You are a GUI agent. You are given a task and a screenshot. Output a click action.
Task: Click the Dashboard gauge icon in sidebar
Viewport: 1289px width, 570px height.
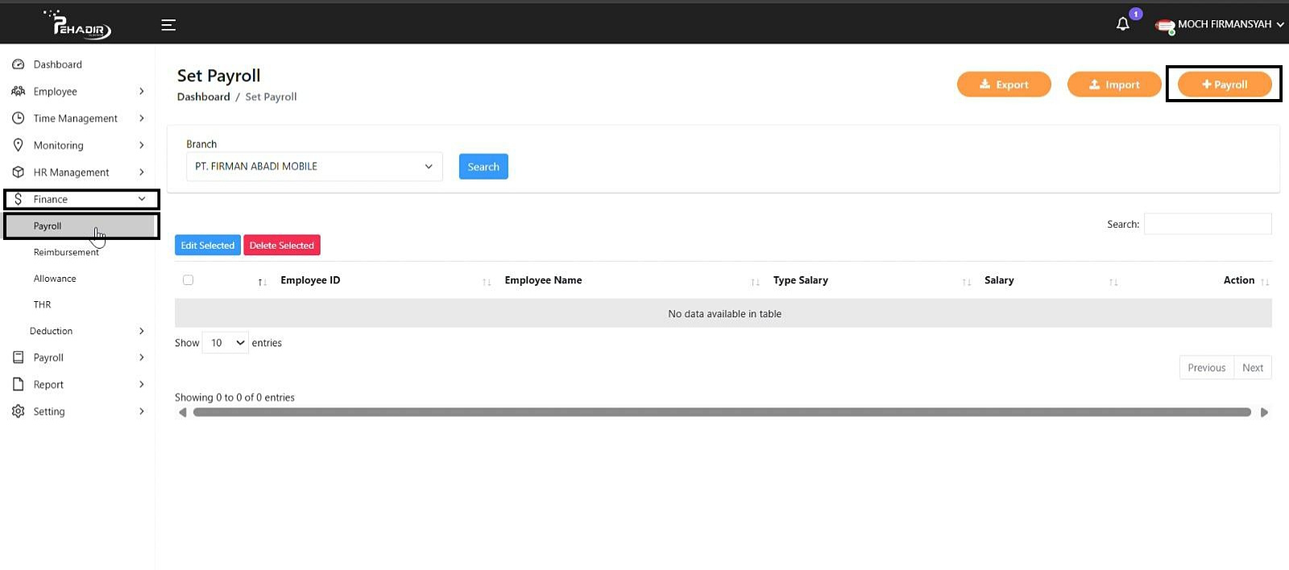click(18, 64)
